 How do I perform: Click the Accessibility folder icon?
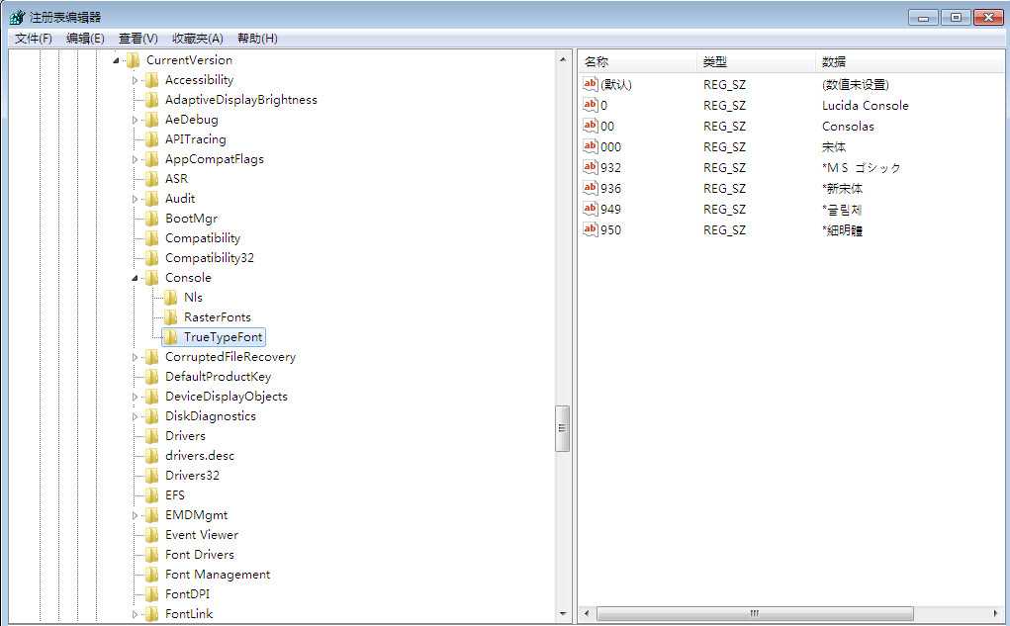pyautogui.click(x=152, y=80)
